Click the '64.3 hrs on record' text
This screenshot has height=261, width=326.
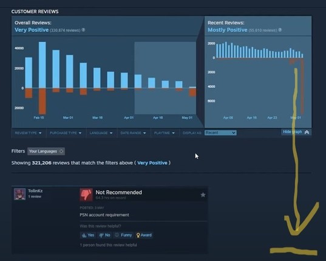pos(110,198)
